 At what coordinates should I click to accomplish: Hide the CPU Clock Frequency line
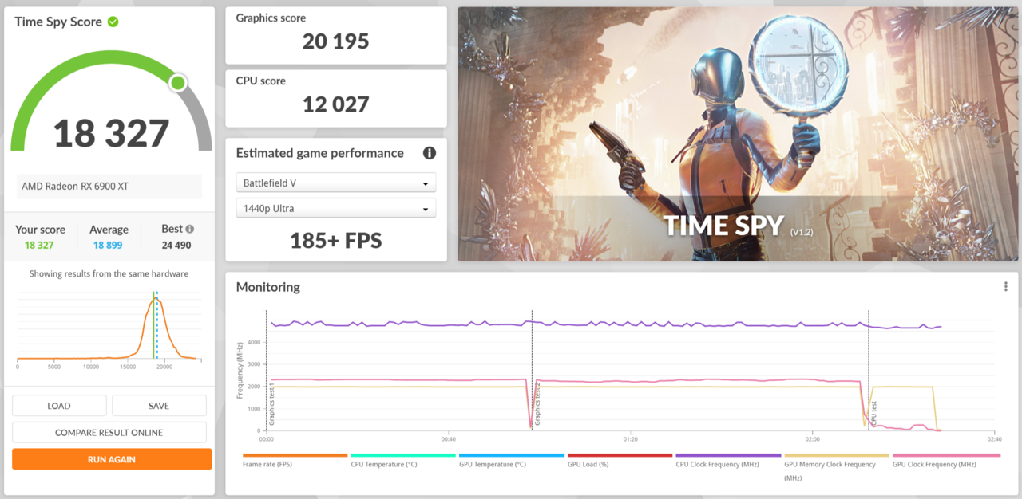tap(727, 463)
